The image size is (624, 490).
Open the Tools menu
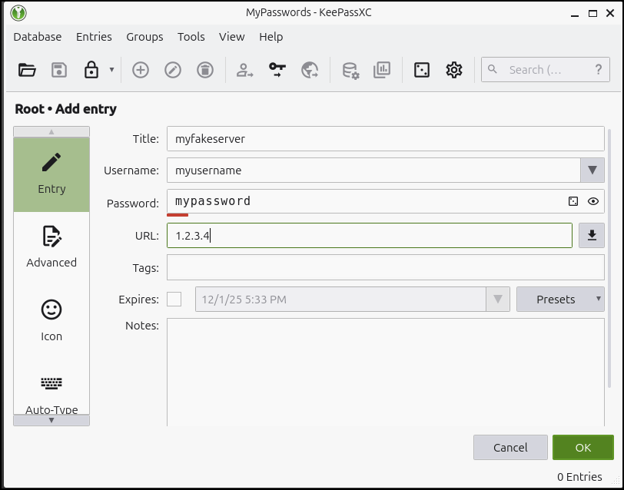pyautogui.click(x=191, y=36)
